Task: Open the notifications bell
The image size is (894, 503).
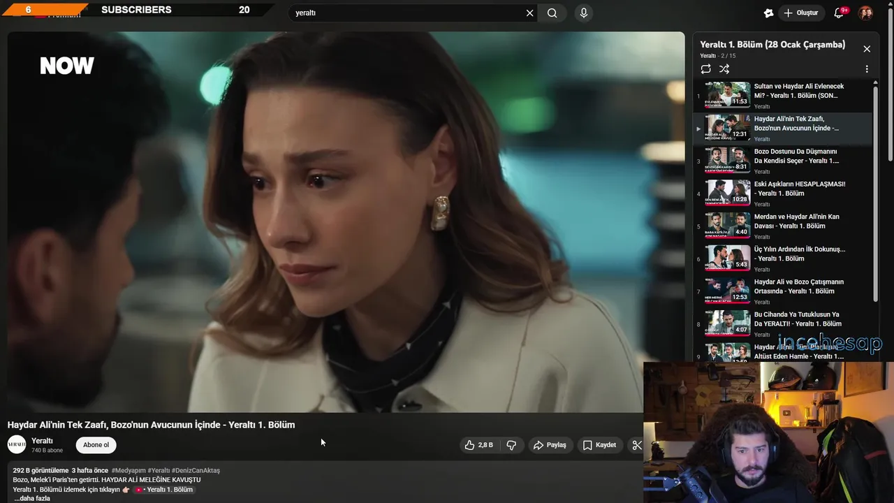Action: 840,13
